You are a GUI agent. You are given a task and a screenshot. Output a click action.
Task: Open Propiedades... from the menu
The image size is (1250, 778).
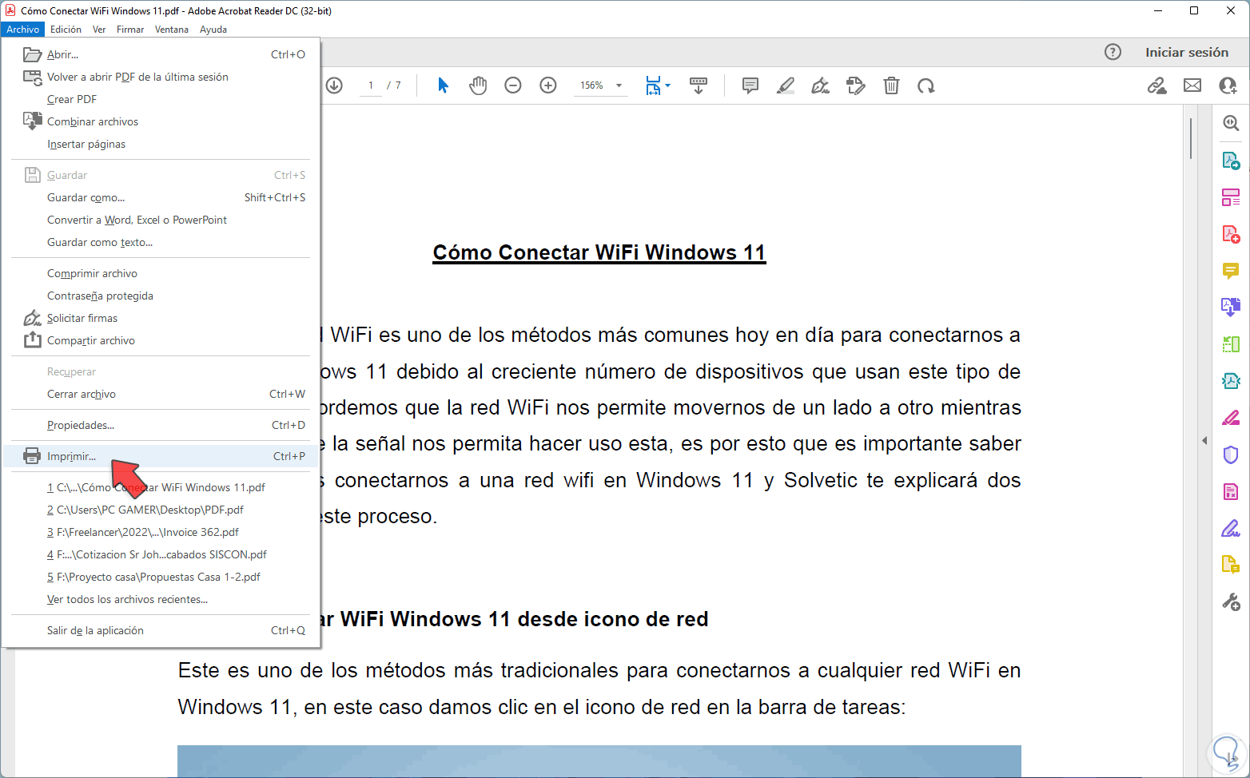pyautogui.click(x=161, y=425)
